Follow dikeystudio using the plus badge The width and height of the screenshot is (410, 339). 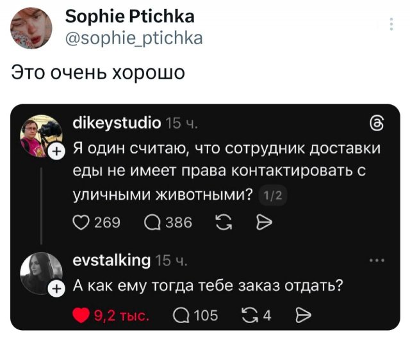[x=56, y=152]
